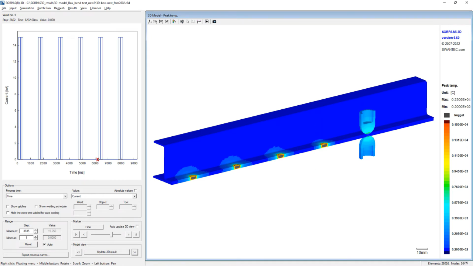Switch to the XY plane view icon
Image resolution: width=473 pixels, height=266 pixels.
click(156, 21)
